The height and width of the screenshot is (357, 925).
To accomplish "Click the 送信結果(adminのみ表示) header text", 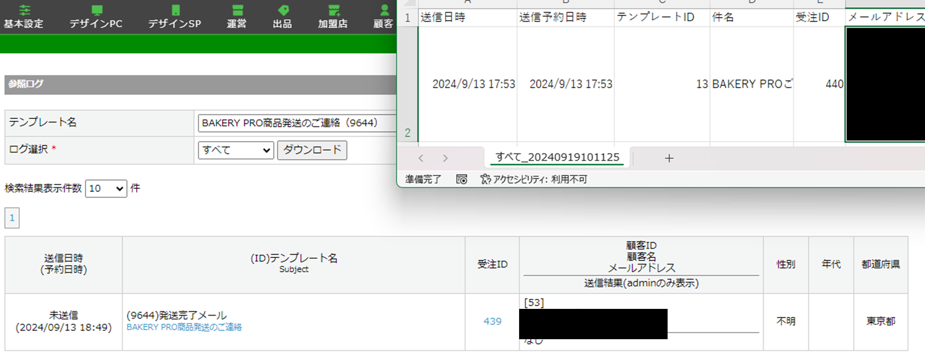I will pyautogui.click(x=641, y=283).
